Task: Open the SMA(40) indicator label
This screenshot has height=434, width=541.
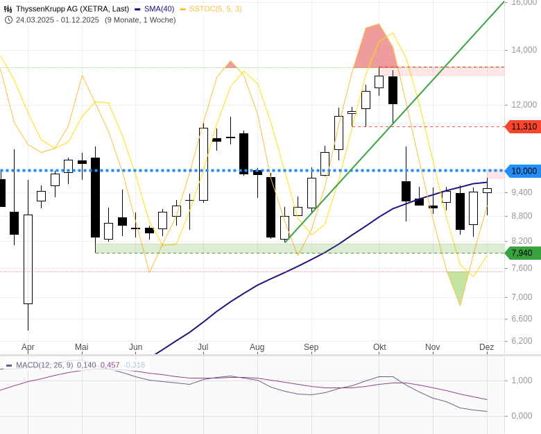Action: [x=159, y=9]
